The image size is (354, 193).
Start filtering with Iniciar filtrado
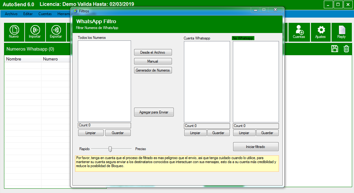point(256,147)
